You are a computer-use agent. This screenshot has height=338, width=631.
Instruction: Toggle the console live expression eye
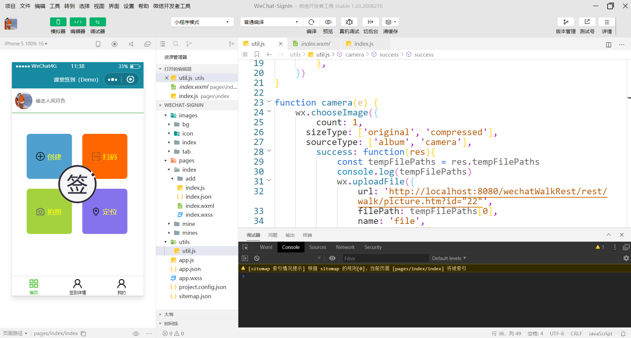coord(332,258)
